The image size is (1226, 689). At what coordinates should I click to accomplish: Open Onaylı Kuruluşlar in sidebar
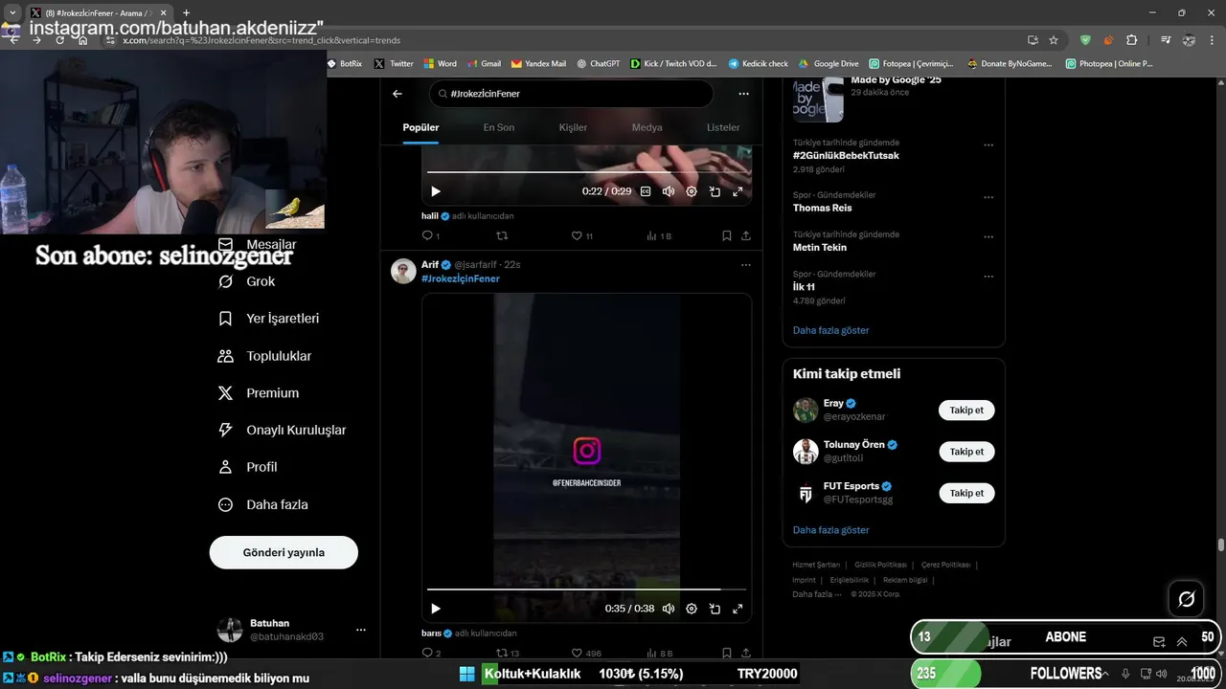tap(284, 431)
